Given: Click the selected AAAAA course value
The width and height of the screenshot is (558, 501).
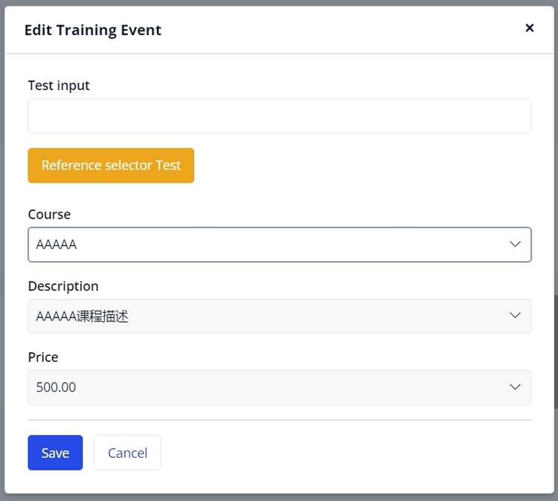Looking at the screenshot, I should tap(57, 245).
